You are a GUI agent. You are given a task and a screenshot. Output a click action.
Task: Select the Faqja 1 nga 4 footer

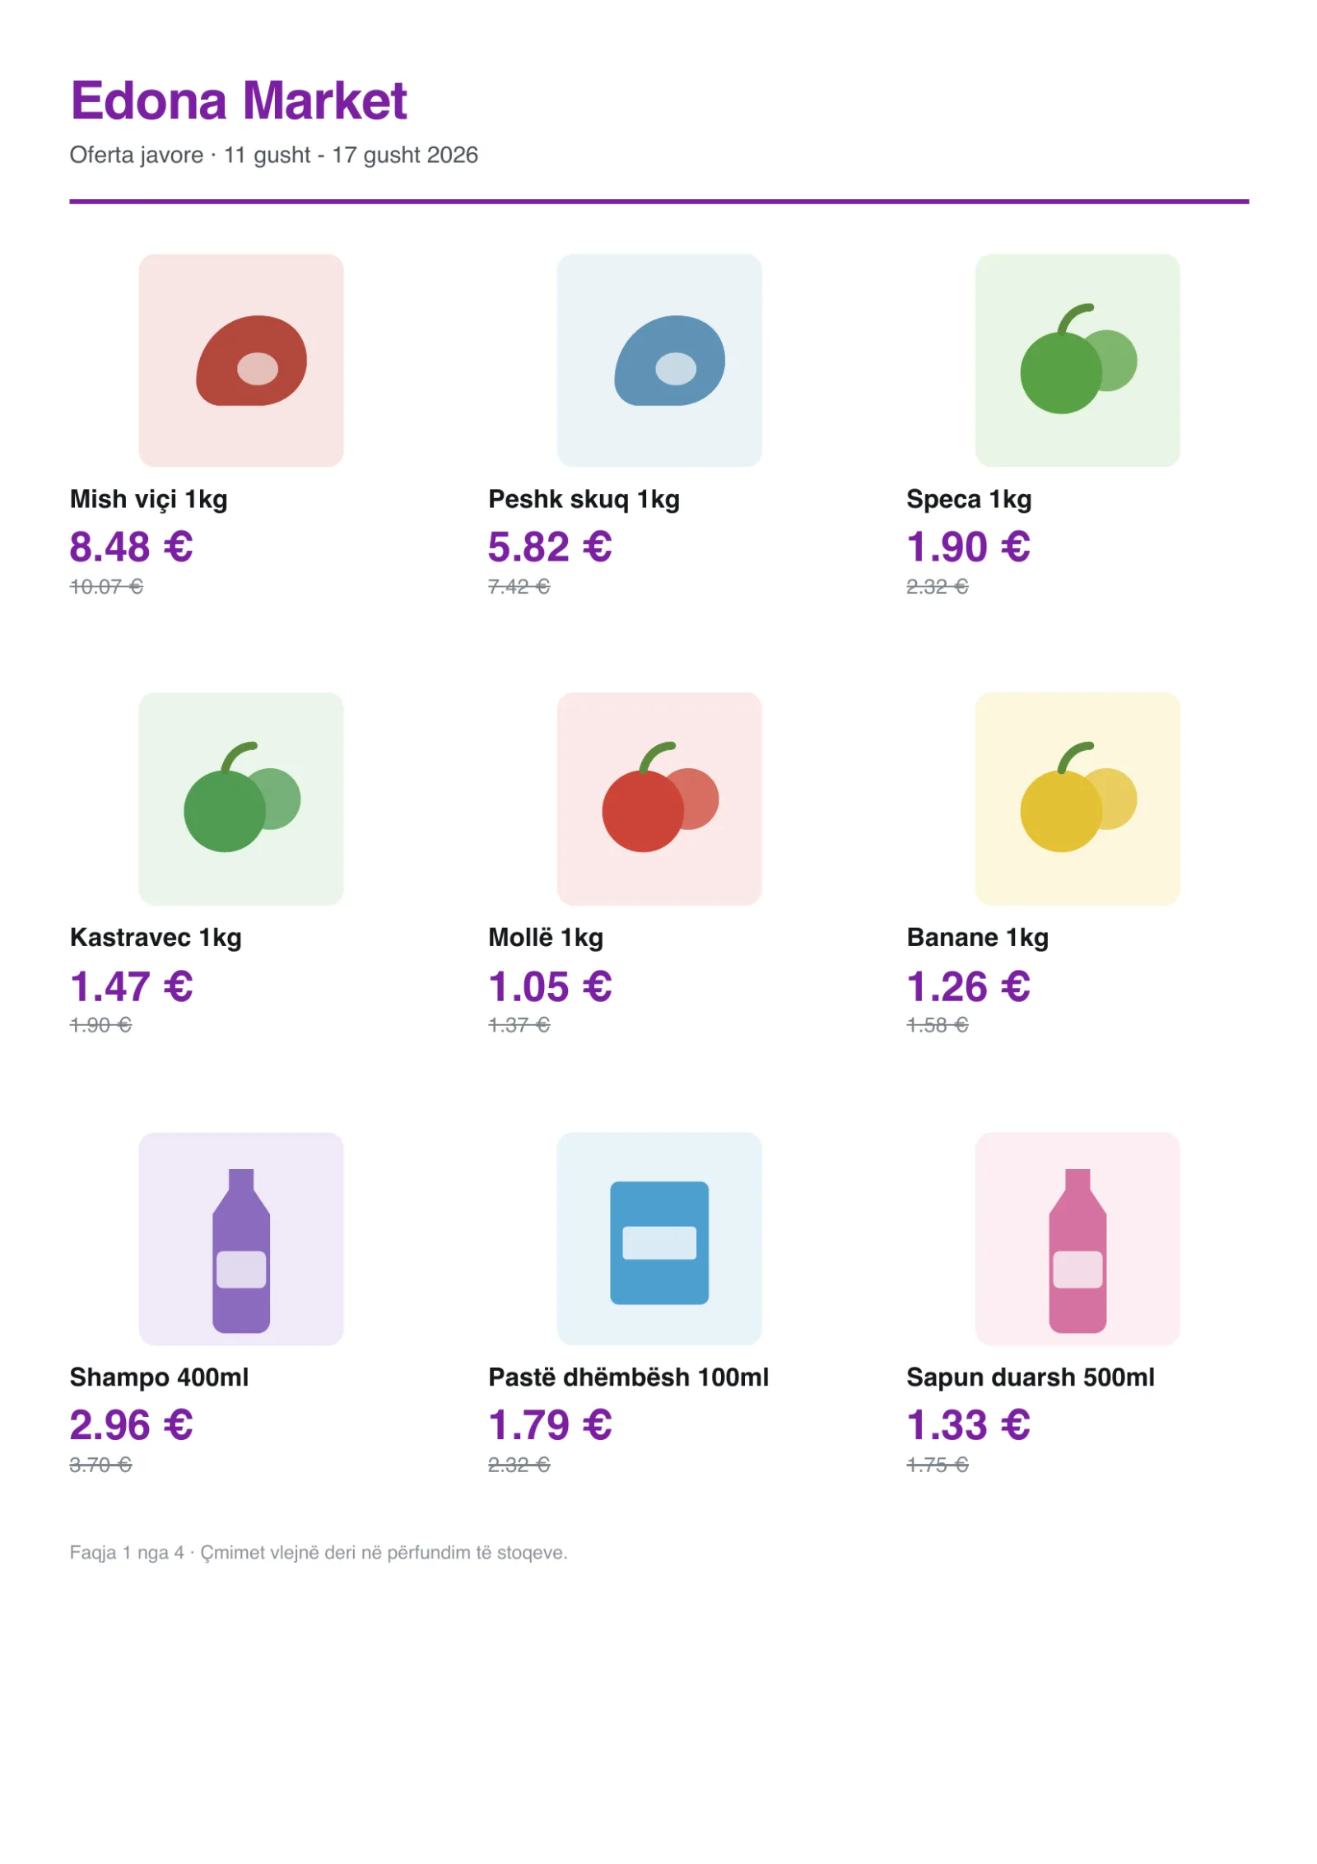point(319,1553)
